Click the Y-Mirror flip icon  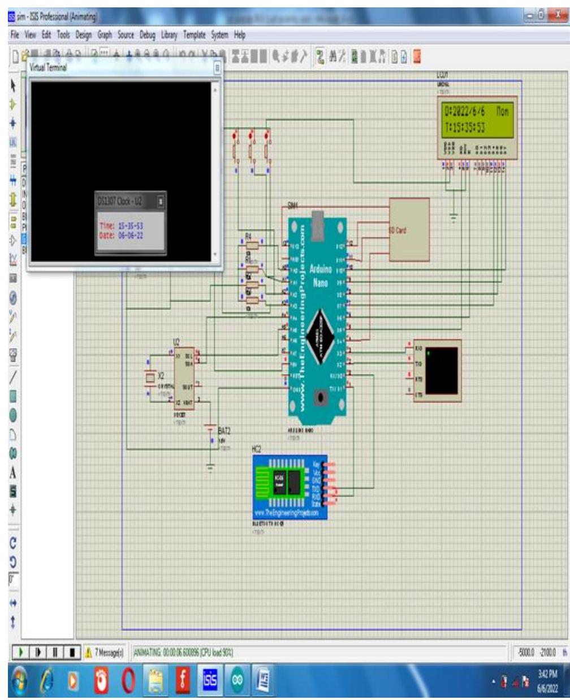pyautogui.click(x=12, y=622)
